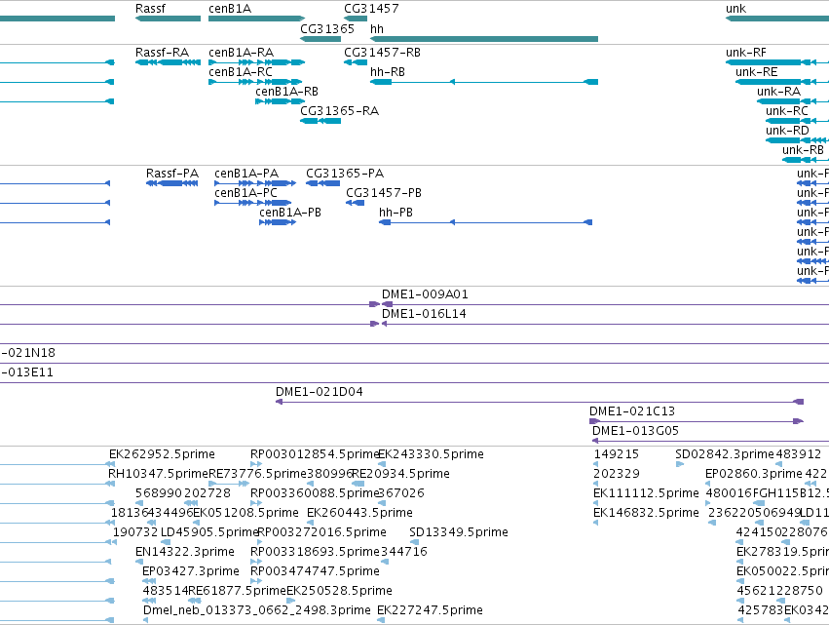829x625 pixels.
Task: Click the CG31457-PB protein glyph
Action: tap(355, 203)
